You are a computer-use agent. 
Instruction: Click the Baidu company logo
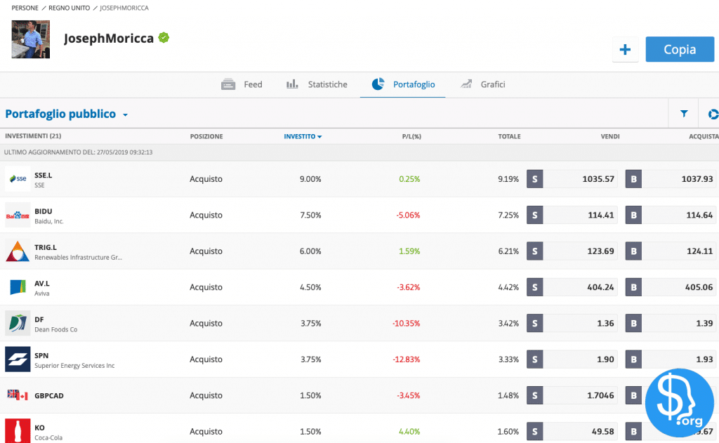coord(18,215)
